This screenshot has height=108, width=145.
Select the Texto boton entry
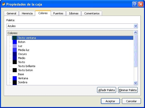click(x=25, y=70)
